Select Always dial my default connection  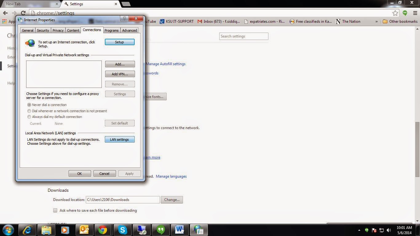pyautogui.click(x=29, y=117)
